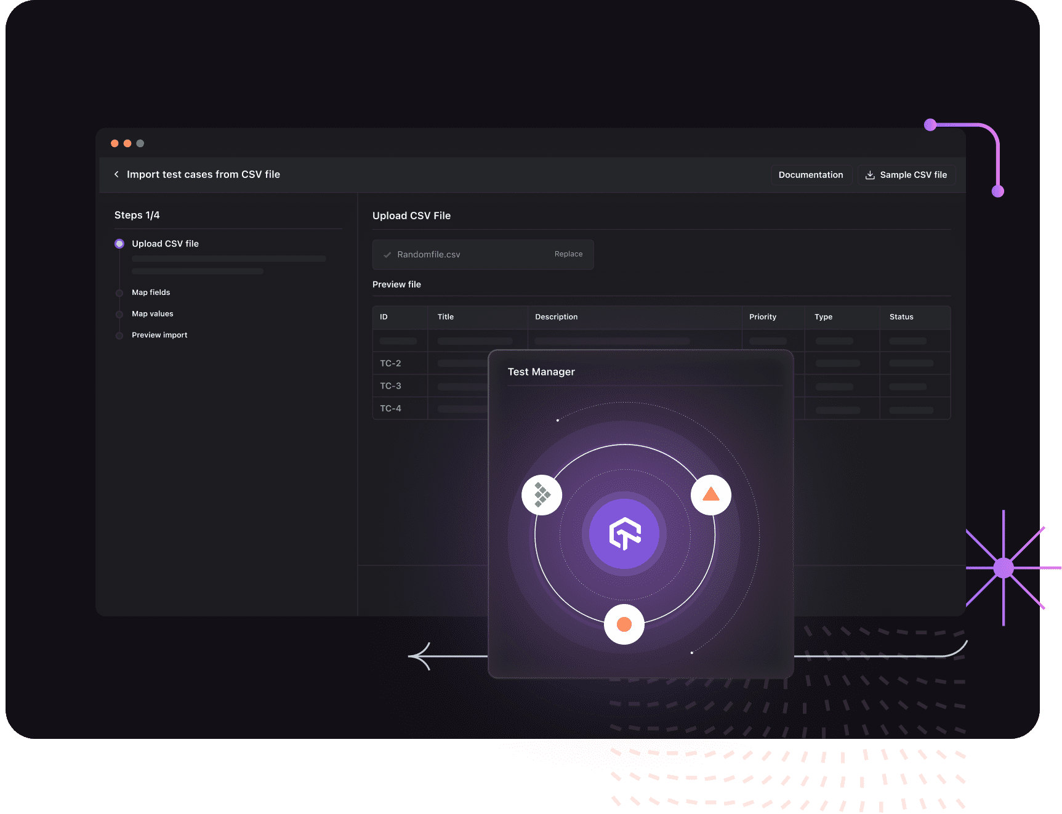The image size is (1062, 814).
Task: Select the Map values step indicator
Action: pyautogui.click(x=119, y=314)
